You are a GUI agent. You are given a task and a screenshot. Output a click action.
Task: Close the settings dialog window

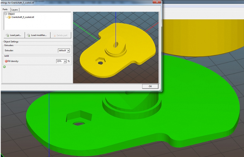(x=157, y=2)
